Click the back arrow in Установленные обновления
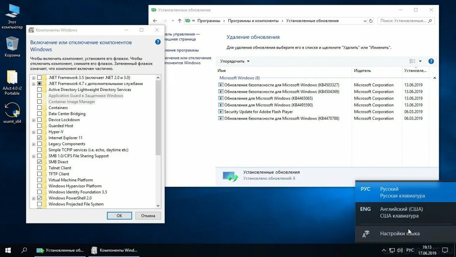 (x=155, y=21)
